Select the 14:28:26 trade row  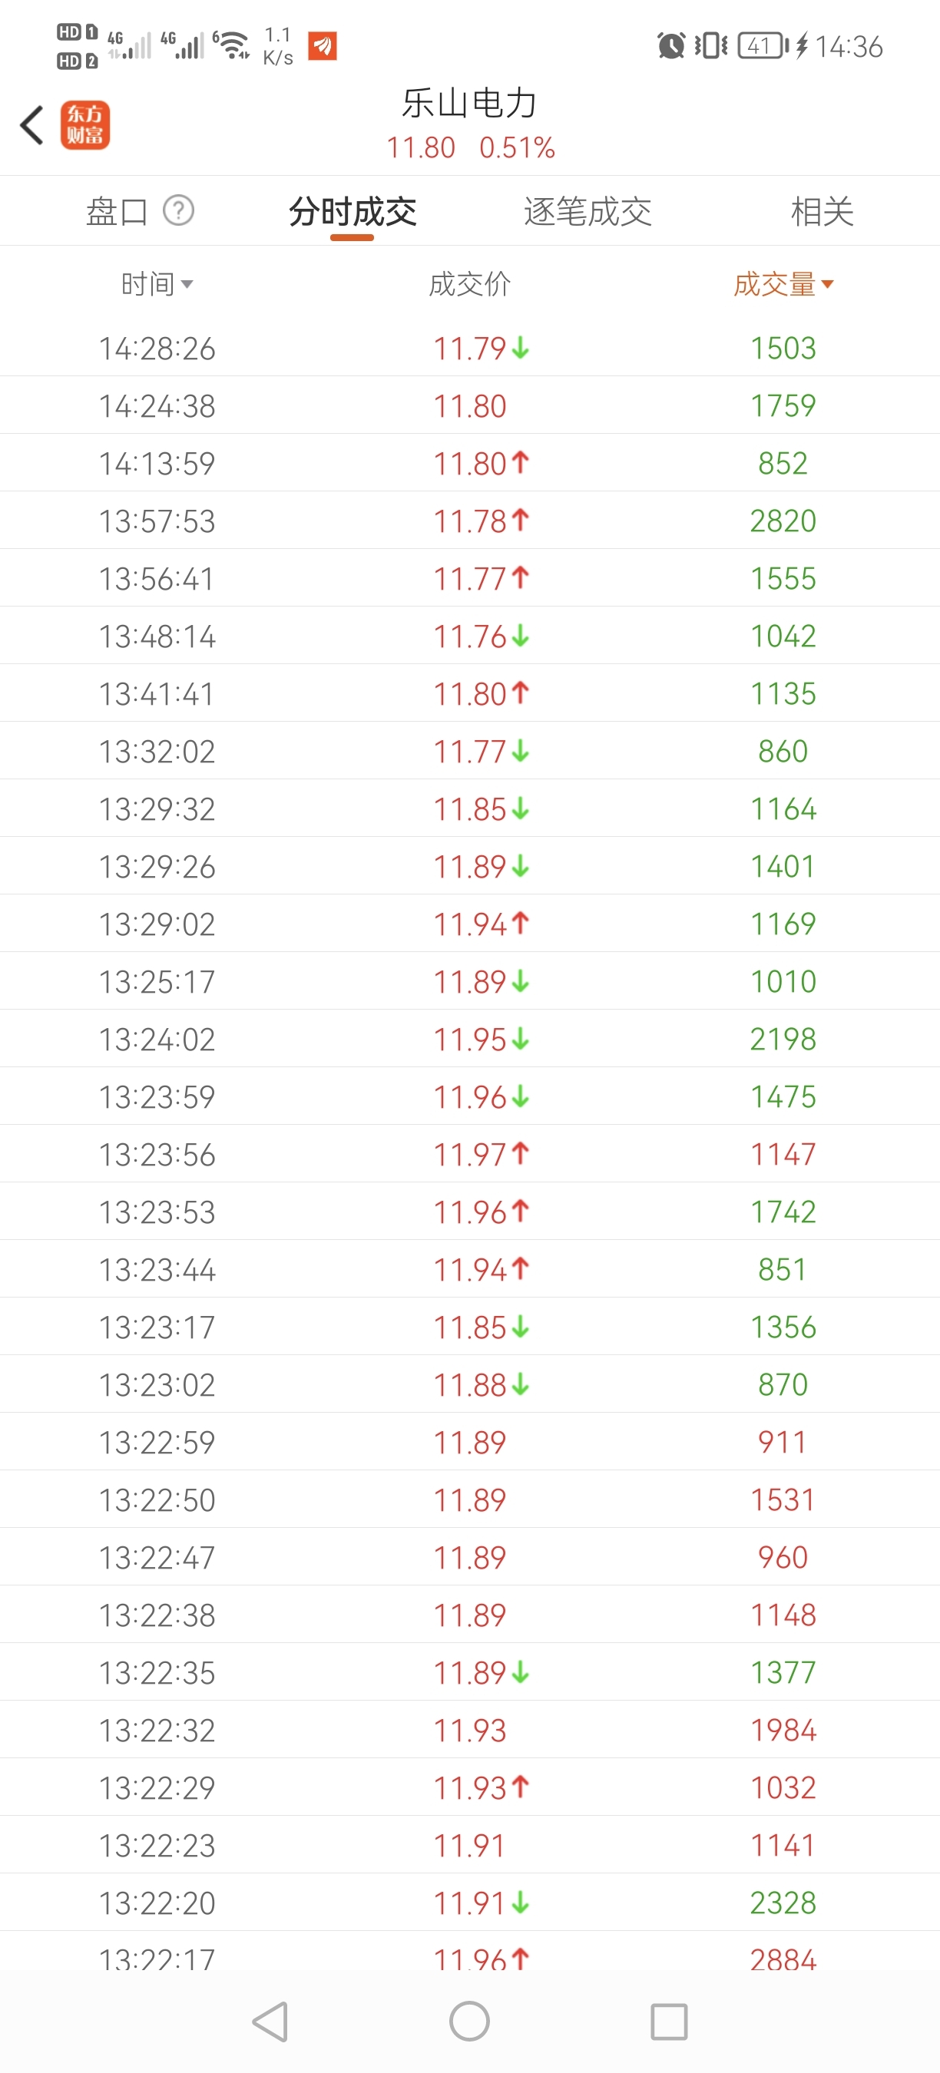[470, 348]
